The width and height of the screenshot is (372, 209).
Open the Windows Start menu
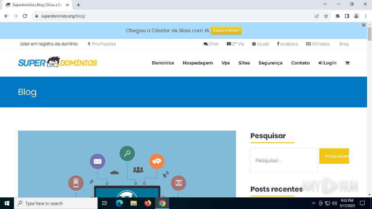click(7, 203)
